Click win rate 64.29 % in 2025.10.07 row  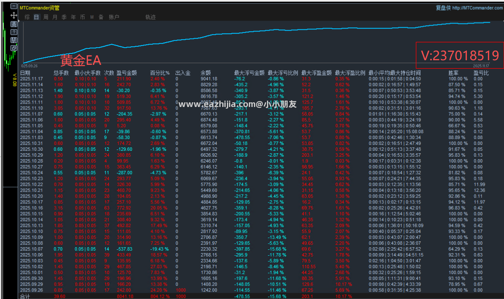click(x=457, y=249)
